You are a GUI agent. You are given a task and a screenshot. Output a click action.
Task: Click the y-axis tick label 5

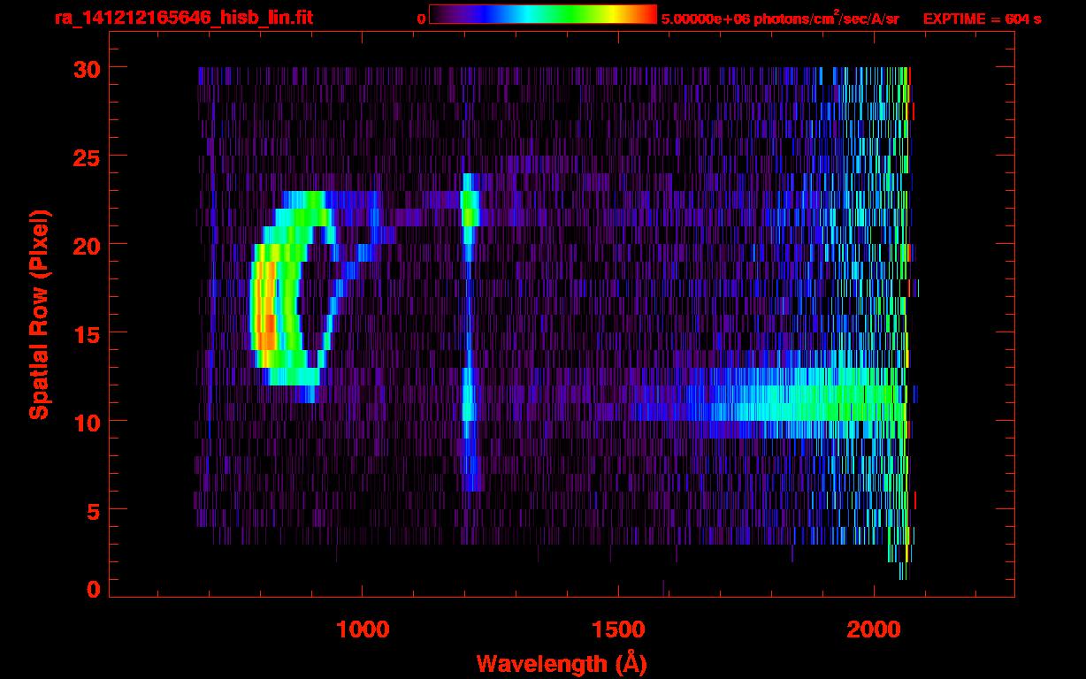[93, 510]
